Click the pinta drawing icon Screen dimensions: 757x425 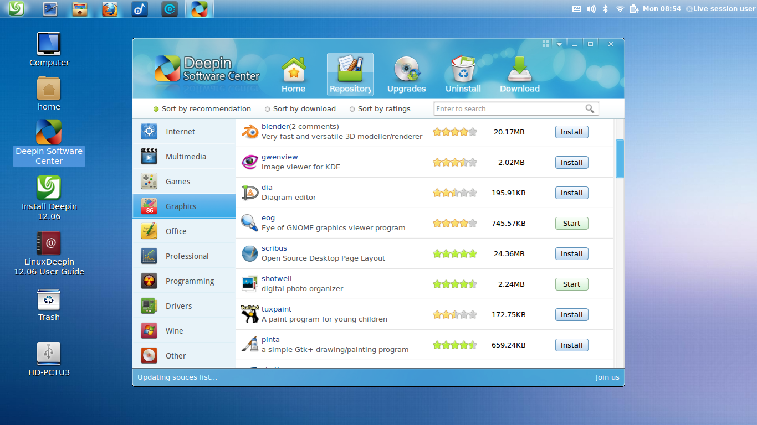(250, 345)
